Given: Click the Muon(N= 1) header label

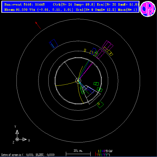Looking at the screenshot, I should [x=128, y=10].
